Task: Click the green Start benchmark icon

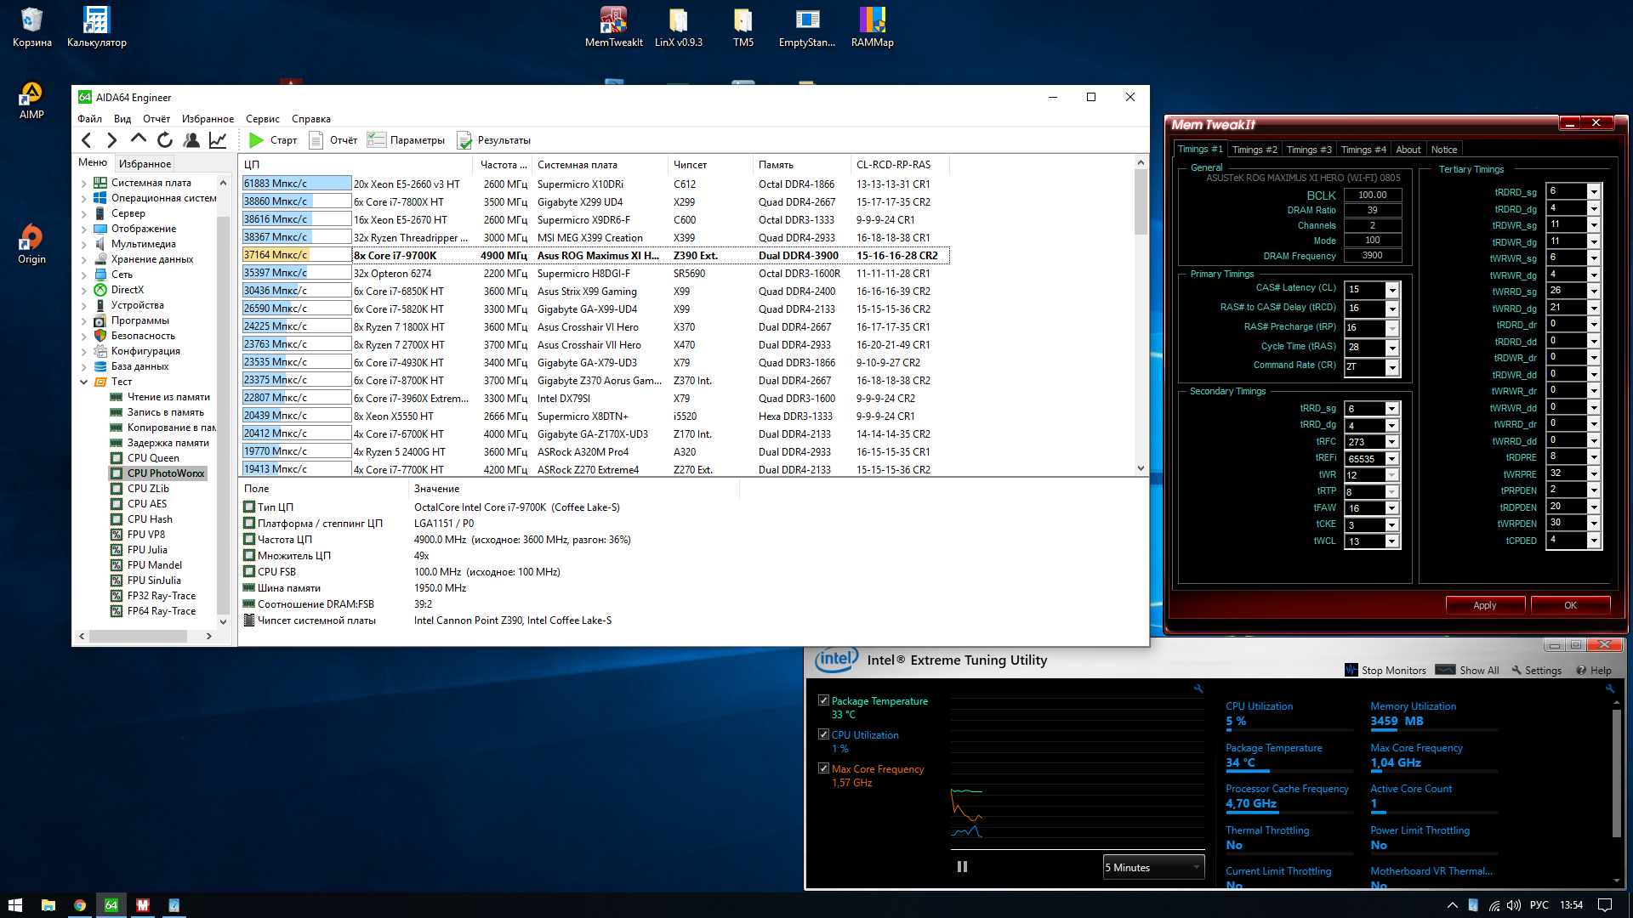Action: 256,140
